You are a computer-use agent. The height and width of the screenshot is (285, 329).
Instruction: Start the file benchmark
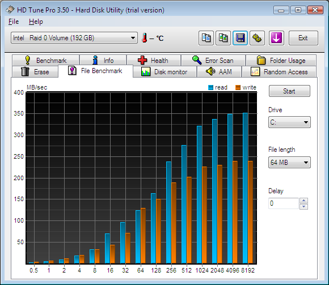pos(289,91)
